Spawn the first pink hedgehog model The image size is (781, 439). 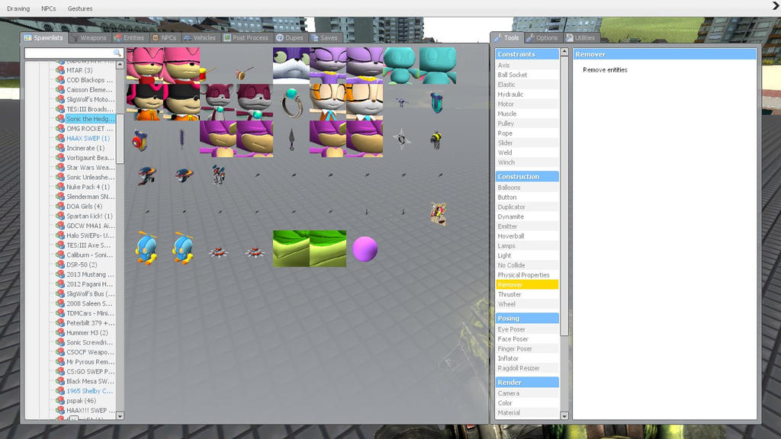tap(145, 66)
